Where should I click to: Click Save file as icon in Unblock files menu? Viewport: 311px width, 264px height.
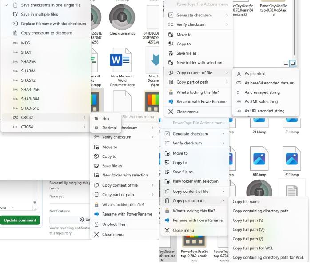click(96, 166)
